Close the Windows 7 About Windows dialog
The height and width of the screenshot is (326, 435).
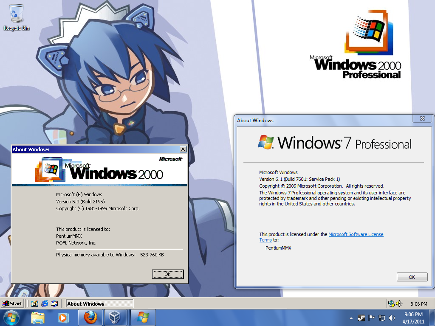[x=422, y=118]
